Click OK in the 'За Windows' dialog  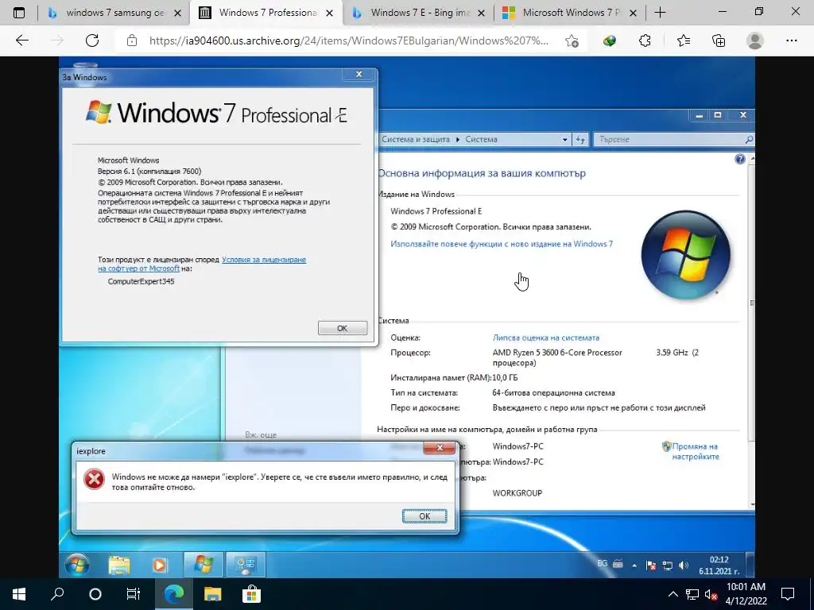[x=342, y=328]
